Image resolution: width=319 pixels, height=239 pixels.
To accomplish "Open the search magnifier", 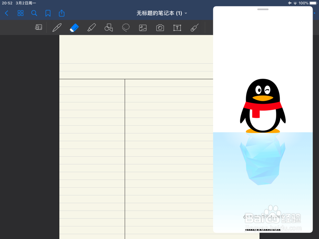I will [34, 13].
